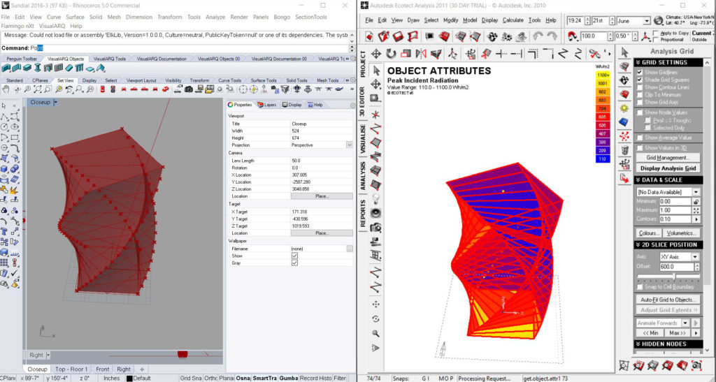Open the Projection dropdown in Rhino Properties

pyautogui.click(x=350, y=145)
